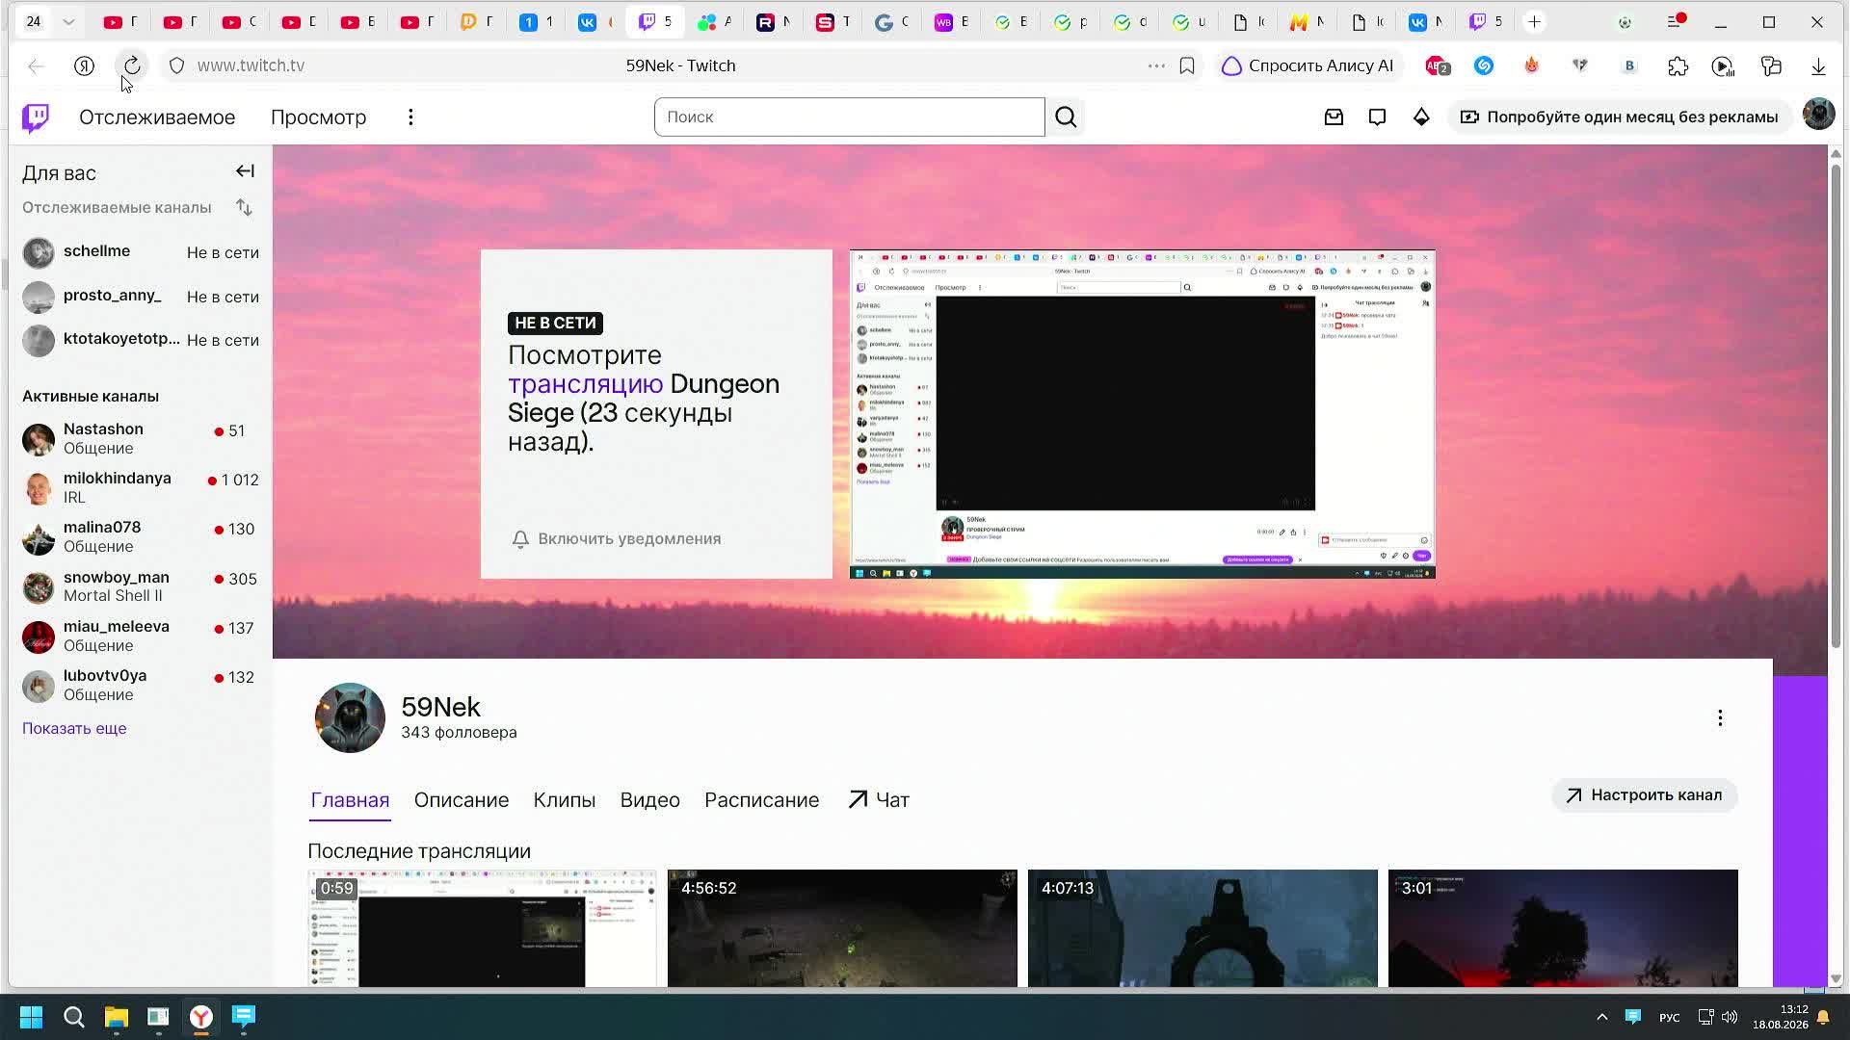This screenshot has width=1850, height=1040.
Task: Open the Yandex home button
Action: (84, 65)
